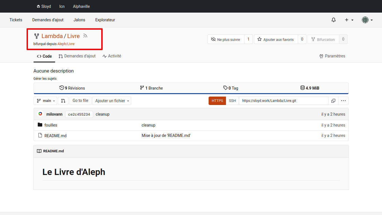The width and height of the screenshot is (382, 215).
Task: Click the compare branches icon button
Action: pos(63,101)
